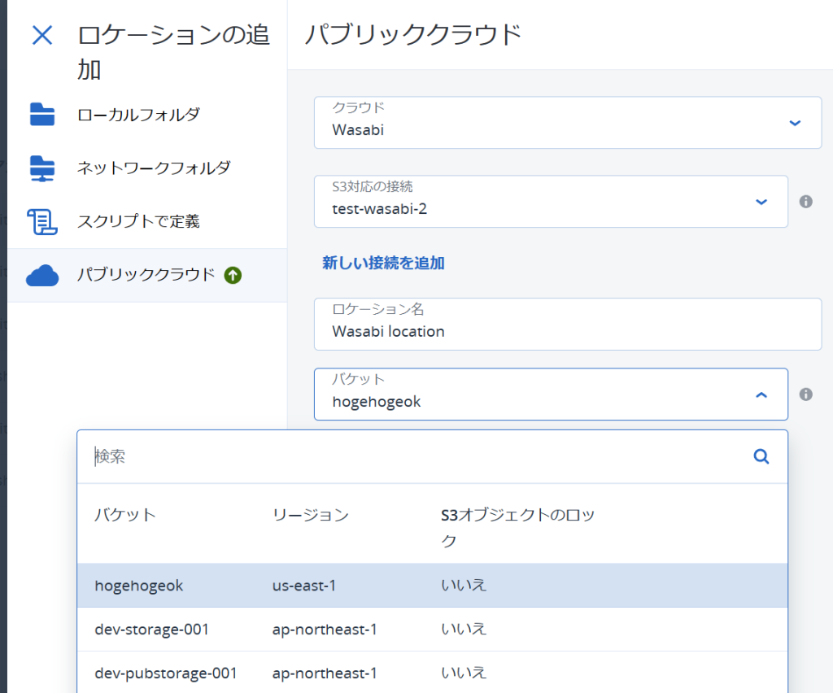Click us-east-1 region cell
This screenshot has height=693, width=833.
[304, 586]
